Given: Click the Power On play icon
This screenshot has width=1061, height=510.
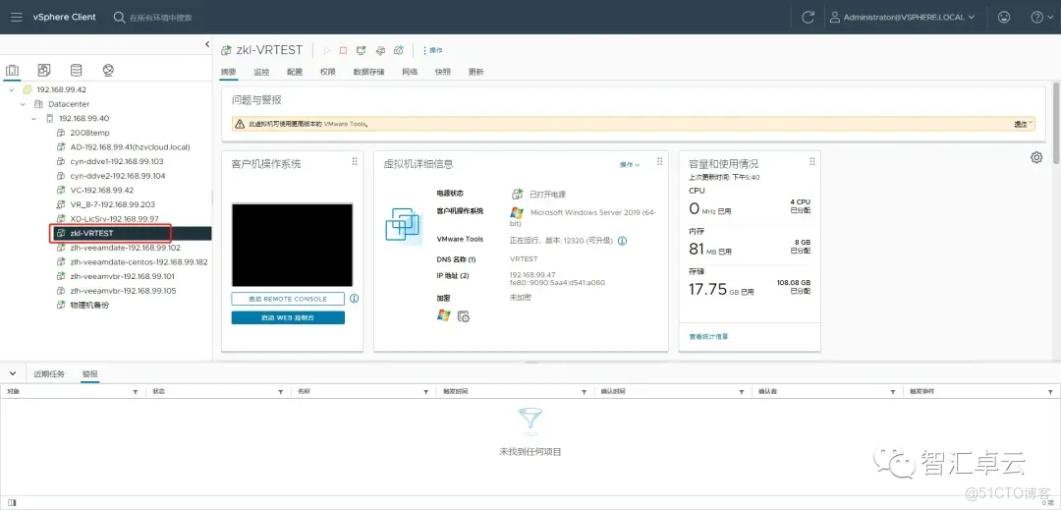Looking at the screenshot, I should coord(326,50).
